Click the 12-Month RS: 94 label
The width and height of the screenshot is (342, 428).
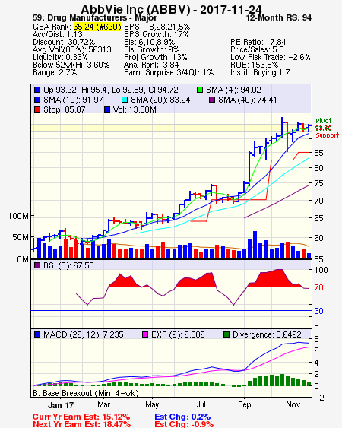coord(279,17)
